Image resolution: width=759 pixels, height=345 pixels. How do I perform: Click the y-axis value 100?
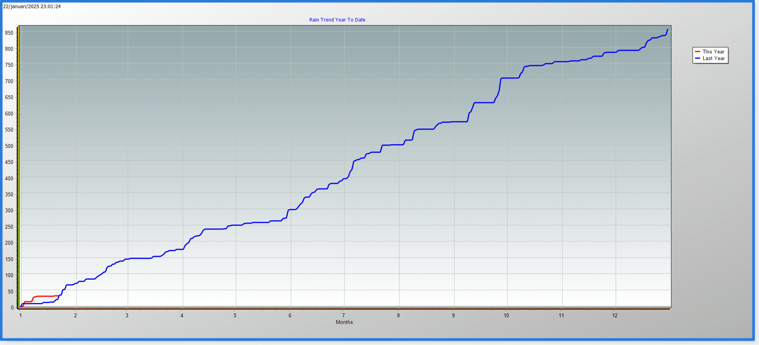tap(9, 275)
